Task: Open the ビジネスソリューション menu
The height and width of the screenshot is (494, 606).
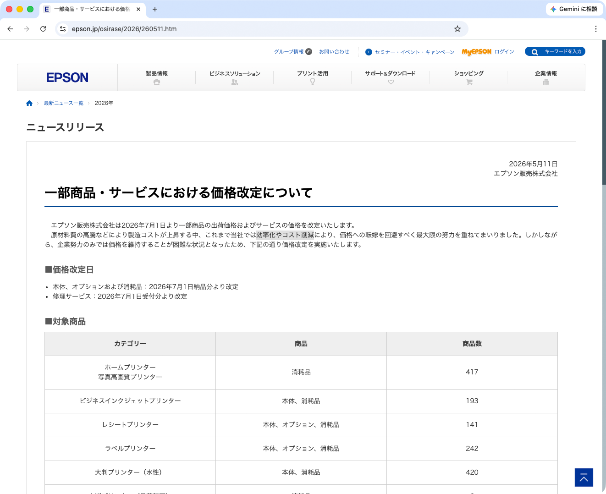Action: point(235,77)
